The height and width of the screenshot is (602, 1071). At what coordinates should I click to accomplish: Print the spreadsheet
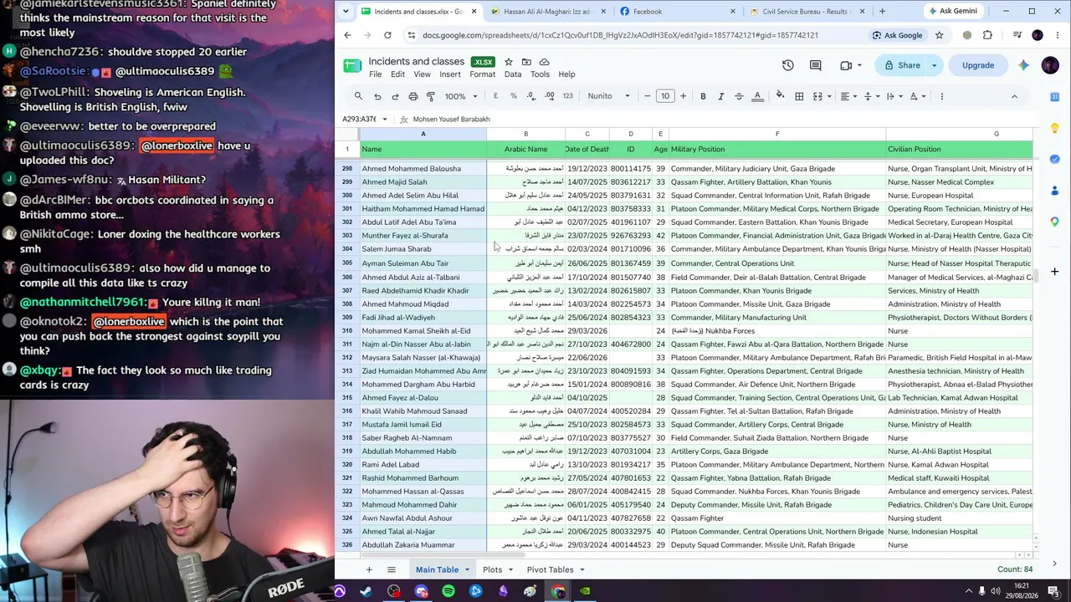click(x=413, y=96)
